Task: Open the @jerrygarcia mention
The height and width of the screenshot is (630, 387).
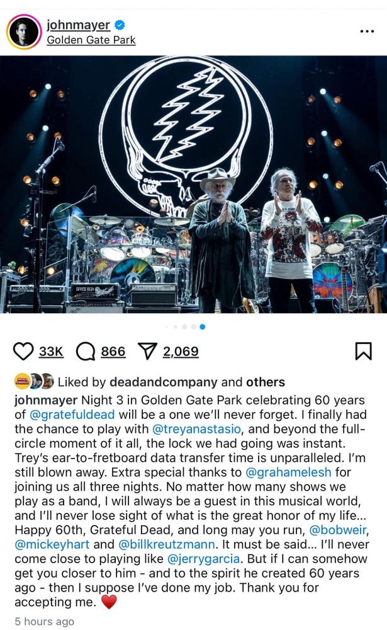Action: pos(203,558)
